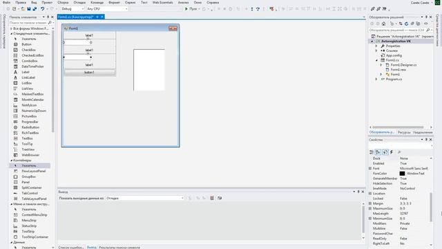Toggle Word Wrap icon in Output panel
The image size is (442, 249).
point(220,199)
